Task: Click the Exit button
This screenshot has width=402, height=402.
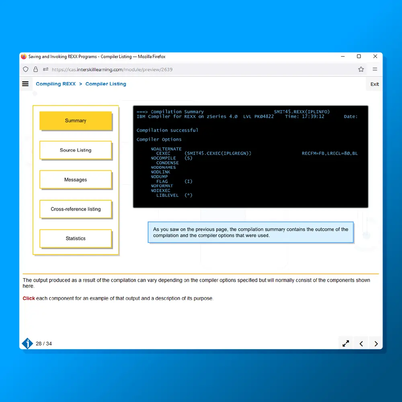Action: [x=374, y=84]
